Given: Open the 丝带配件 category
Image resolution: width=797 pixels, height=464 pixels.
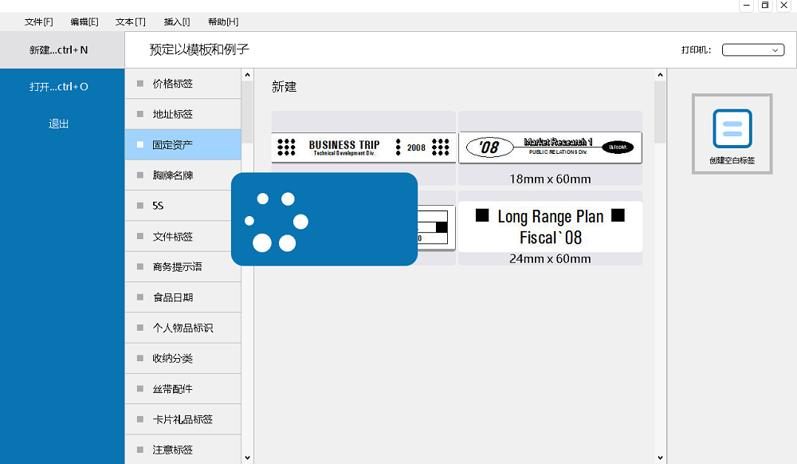Looking at the screenshot, I should [x=173, y=389].
